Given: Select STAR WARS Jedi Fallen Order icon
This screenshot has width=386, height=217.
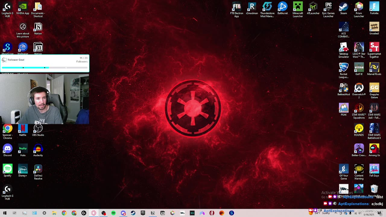Looking at the screenshot, I should (x=374, y=111).
